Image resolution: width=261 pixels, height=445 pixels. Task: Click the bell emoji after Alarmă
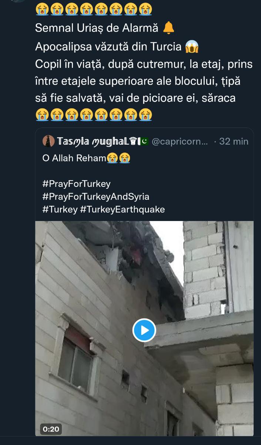coord(168,27)
